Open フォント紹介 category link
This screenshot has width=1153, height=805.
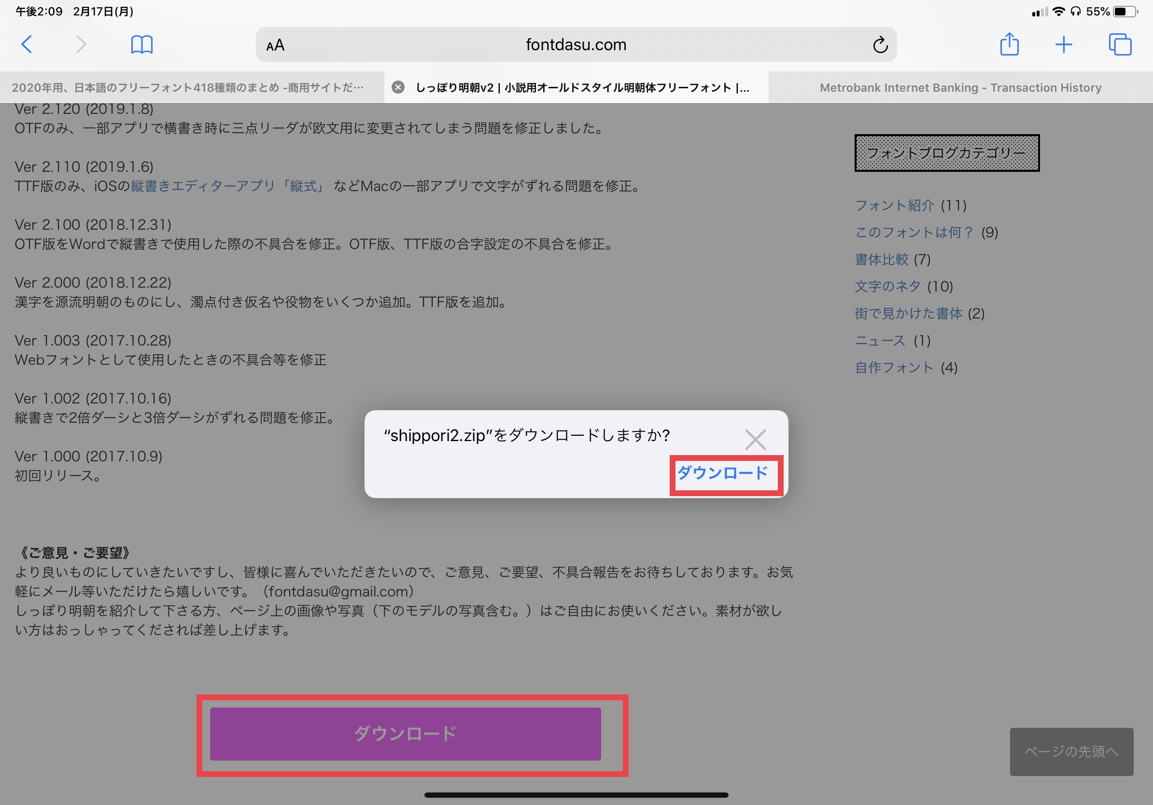894,205
